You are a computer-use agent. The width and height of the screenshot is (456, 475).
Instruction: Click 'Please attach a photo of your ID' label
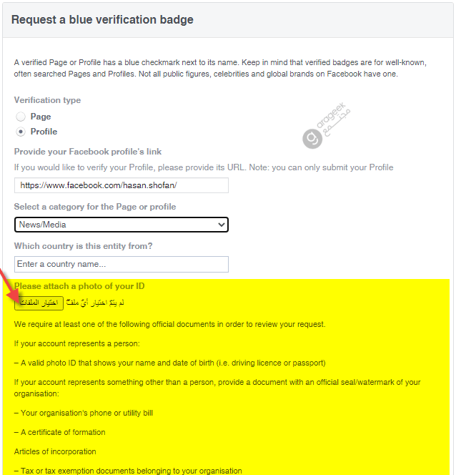(79, 286)
